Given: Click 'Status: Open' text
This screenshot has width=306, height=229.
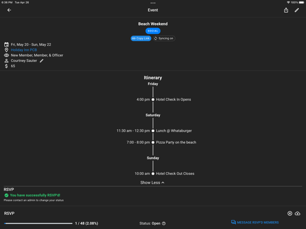Looking at the screenshot, I should (150, 223).
